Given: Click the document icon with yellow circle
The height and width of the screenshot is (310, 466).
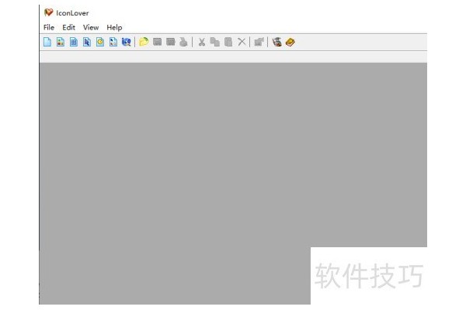Looking at the screenshot, I should 100,42.
